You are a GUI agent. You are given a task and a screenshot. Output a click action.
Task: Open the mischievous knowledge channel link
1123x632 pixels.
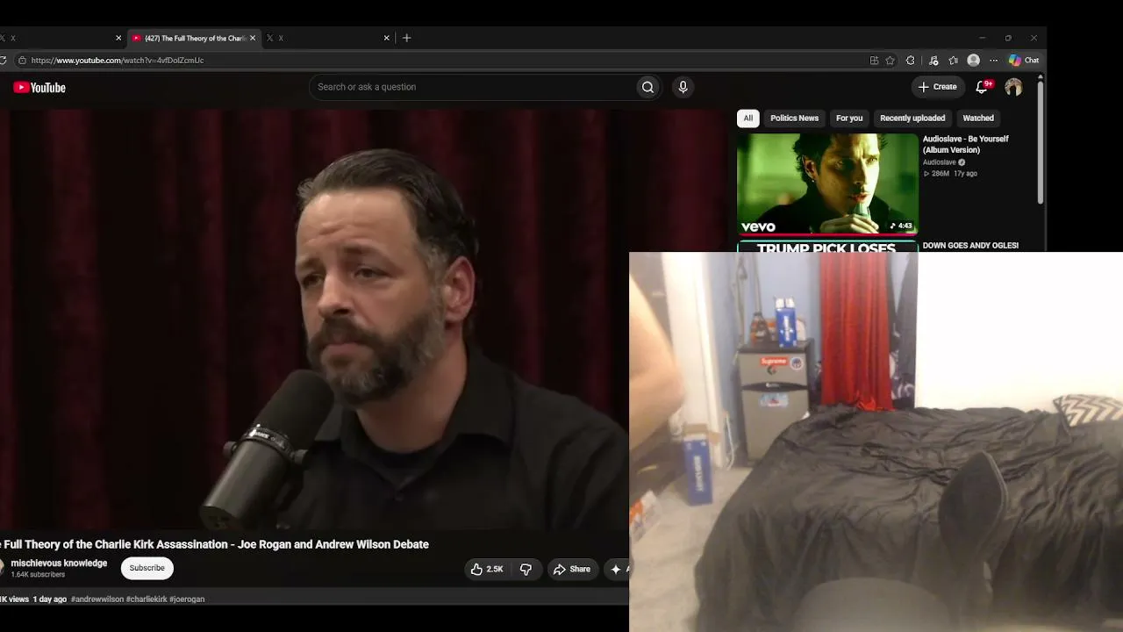coord(59,564)
